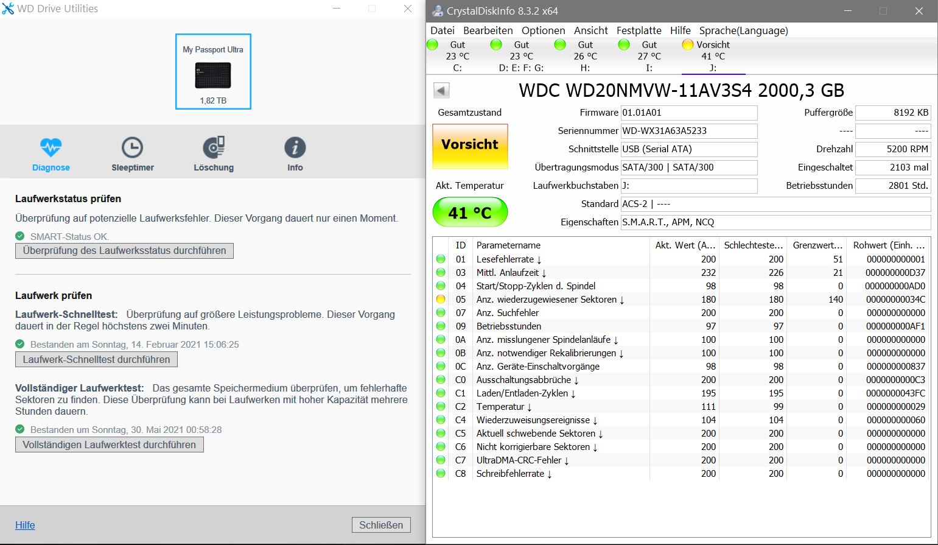This screenshot has width=938, height=545.
Task: Click the Rohwert column header
Action: click(x=889, y=245)
